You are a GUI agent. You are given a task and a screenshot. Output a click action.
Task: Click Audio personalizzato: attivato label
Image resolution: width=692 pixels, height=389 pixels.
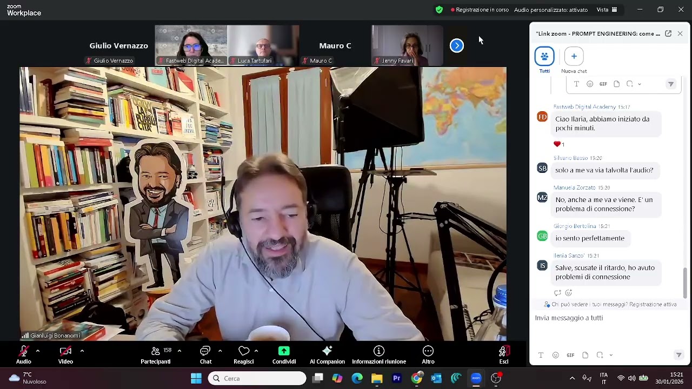coord(551,10)
